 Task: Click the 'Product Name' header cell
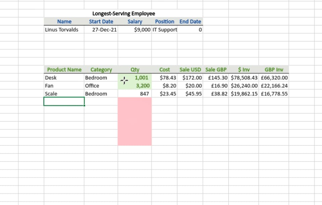point(64,70)
